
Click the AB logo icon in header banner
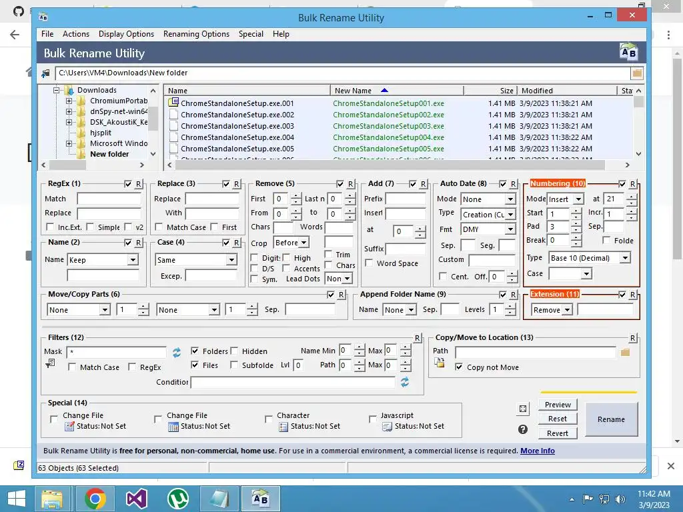click(628, 52)
